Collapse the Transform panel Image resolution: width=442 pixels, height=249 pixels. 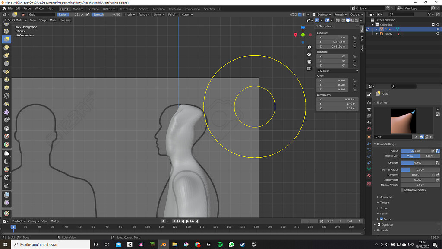tap(326, 26)
